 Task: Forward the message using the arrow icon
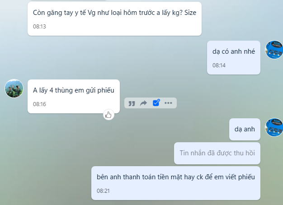pos(144,103)
